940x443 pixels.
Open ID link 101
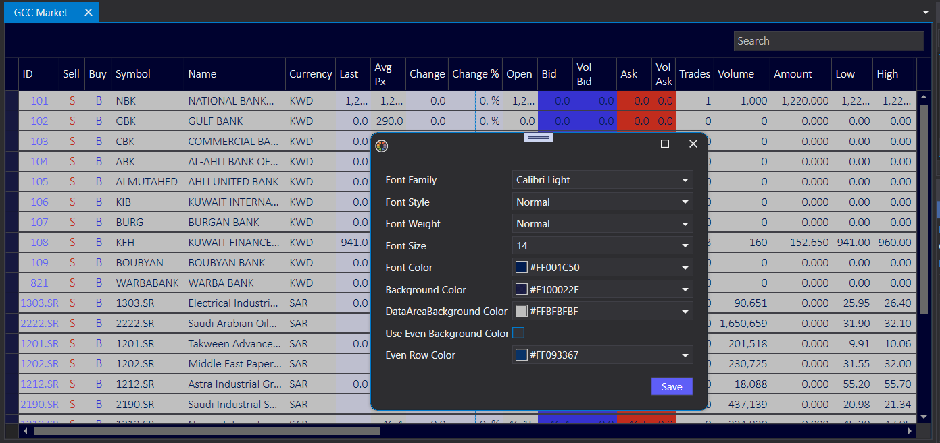pos(40,101)
